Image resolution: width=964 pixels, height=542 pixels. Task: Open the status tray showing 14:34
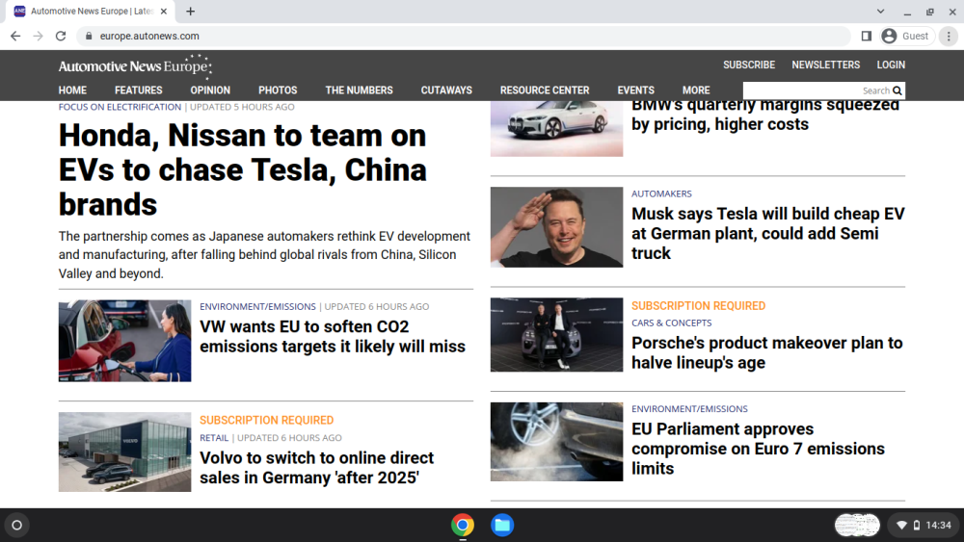[x=924, y=526]
